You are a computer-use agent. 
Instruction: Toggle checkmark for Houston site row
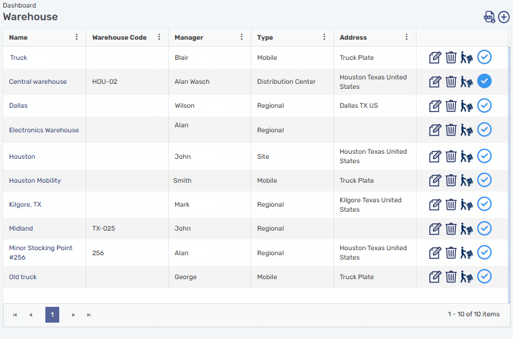point(484,156)
